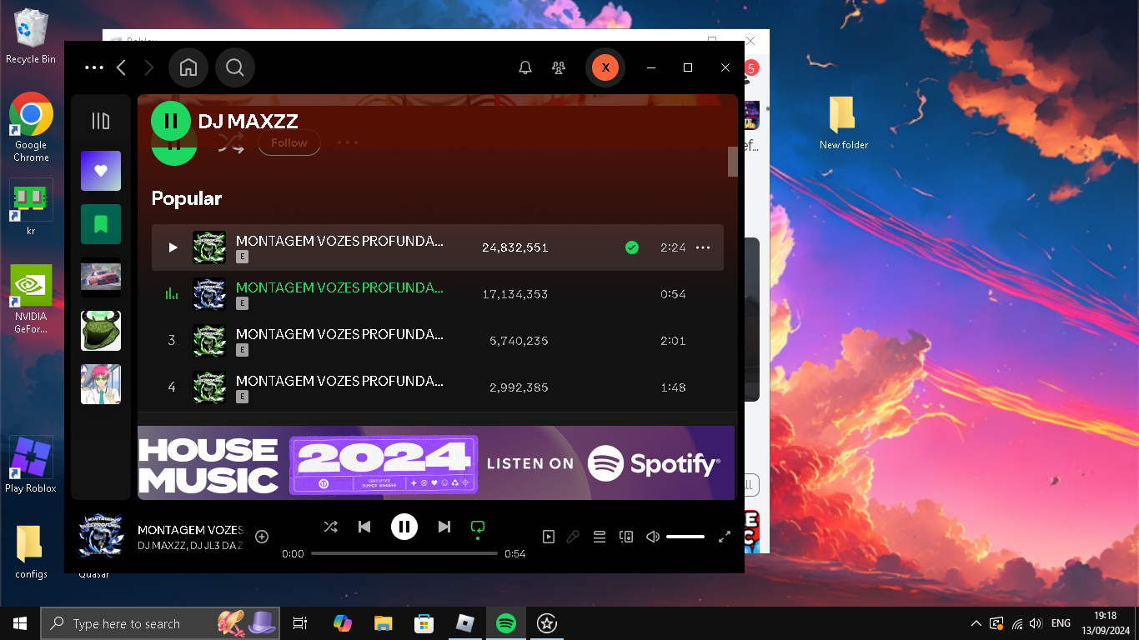
Task: Select the Recycle Bin desktop icon
Action: tap(31, 37)
